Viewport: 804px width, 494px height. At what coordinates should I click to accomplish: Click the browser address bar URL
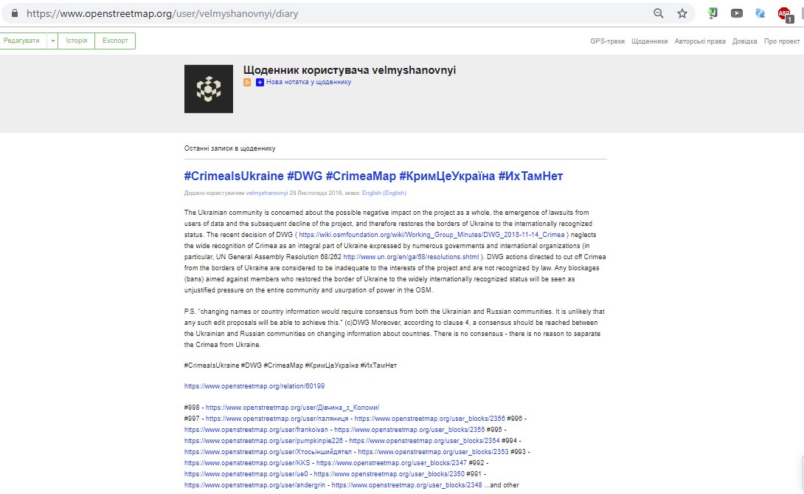162,14
